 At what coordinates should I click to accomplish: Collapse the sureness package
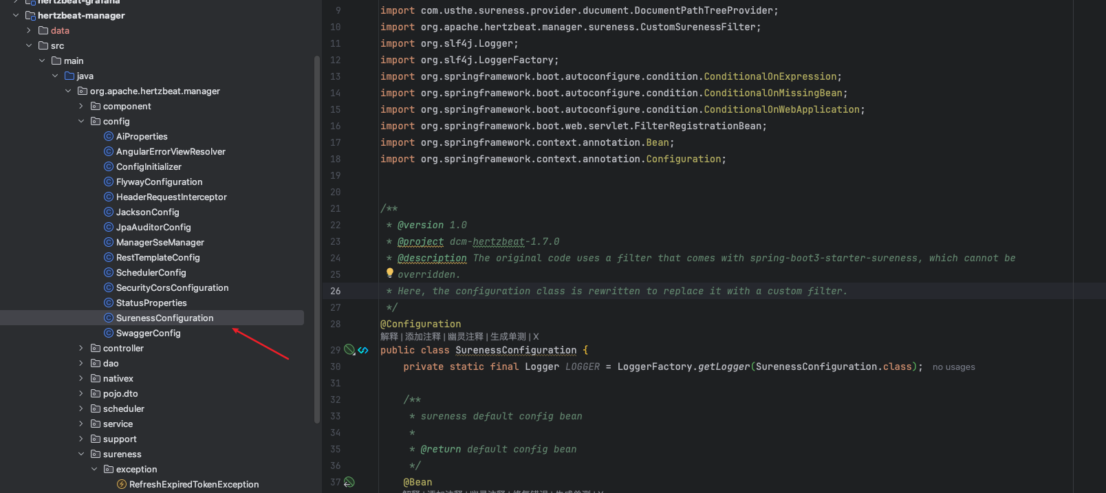click(x=81, y=454)
